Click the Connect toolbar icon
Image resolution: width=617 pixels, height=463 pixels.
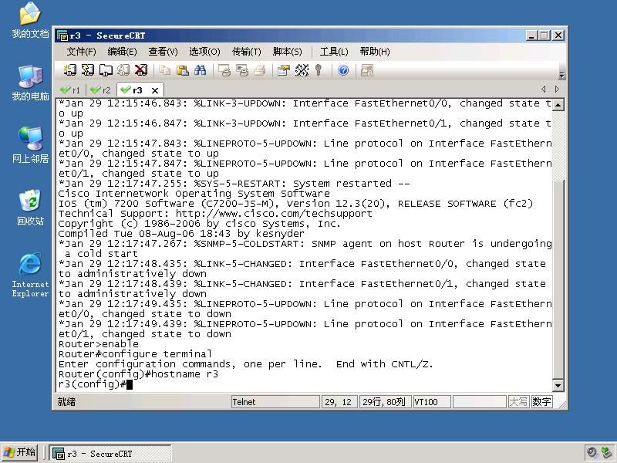tap(69, 70)
